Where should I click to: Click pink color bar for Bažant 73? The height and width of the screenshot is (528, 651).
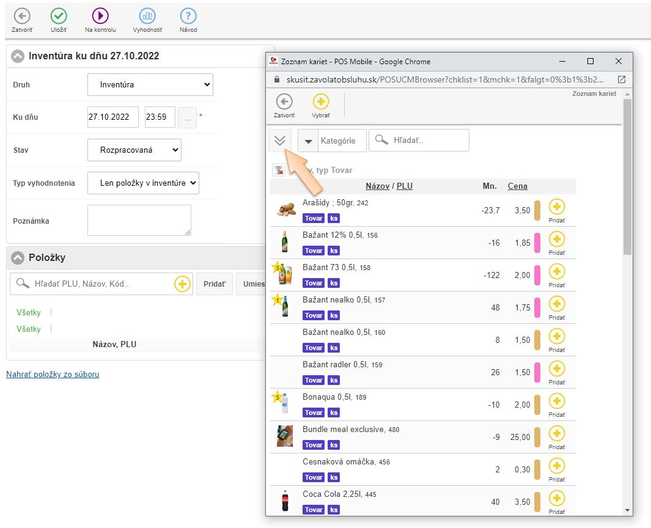pos(537,275)
